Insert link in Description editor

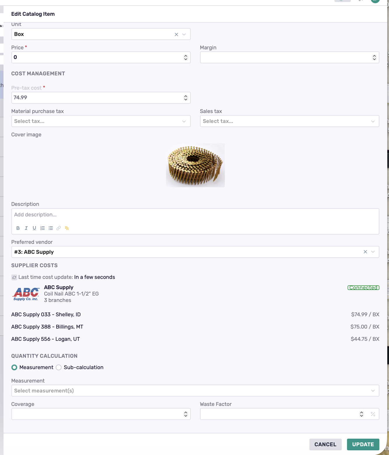click(59, 228)
